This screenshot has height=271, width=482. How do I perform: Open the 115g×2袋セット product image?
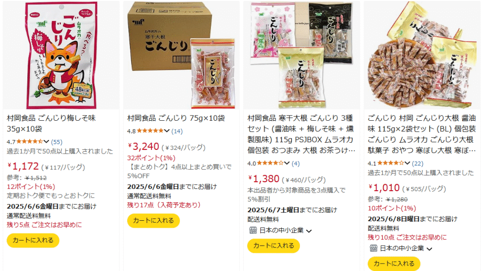[x=422, y=55]
